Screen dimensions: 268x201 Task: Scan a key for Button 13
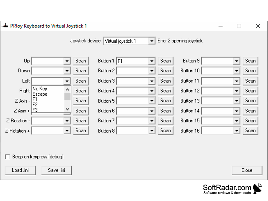tap(250, 101)
